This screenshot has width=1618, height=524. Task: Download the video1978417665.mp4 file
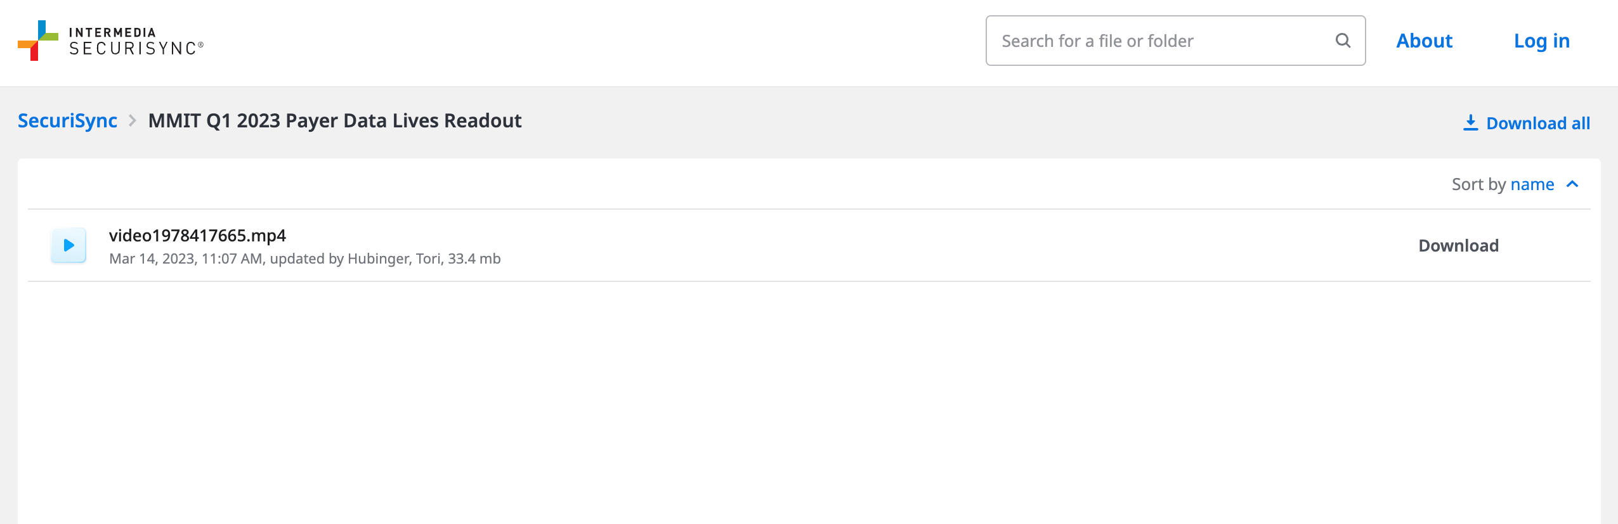click(x=1458, y=245)
